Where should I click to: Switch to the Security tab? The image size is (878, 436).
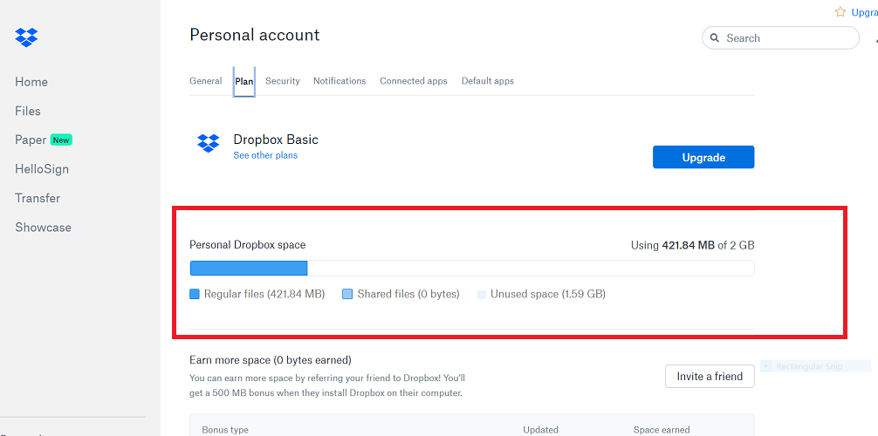[282, 80]
